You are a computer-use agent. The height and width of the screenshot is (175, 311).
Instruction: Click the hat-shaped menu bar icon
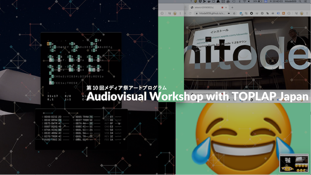(218, 1)
